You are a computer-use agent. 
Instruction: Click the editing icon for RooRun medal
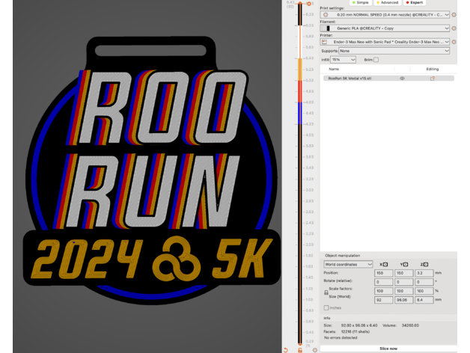click(432, 78)
